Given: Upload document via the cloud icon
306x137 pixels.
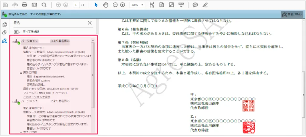Looking at the screenshot, I should pos(15,5).
